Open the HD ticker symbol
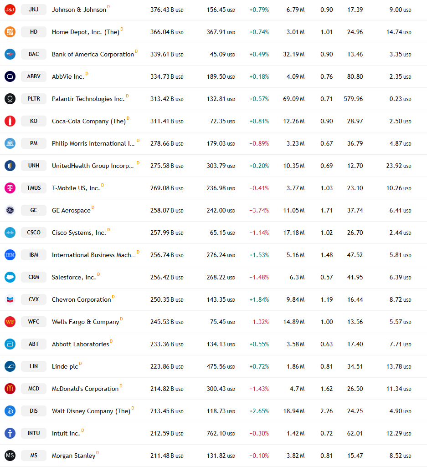427x471 pixels. point(34,32)
